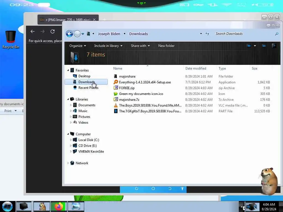Close the PNG Image tab in Firefox
Viewport: 283px width, 212px height.
tap(94, 20)
